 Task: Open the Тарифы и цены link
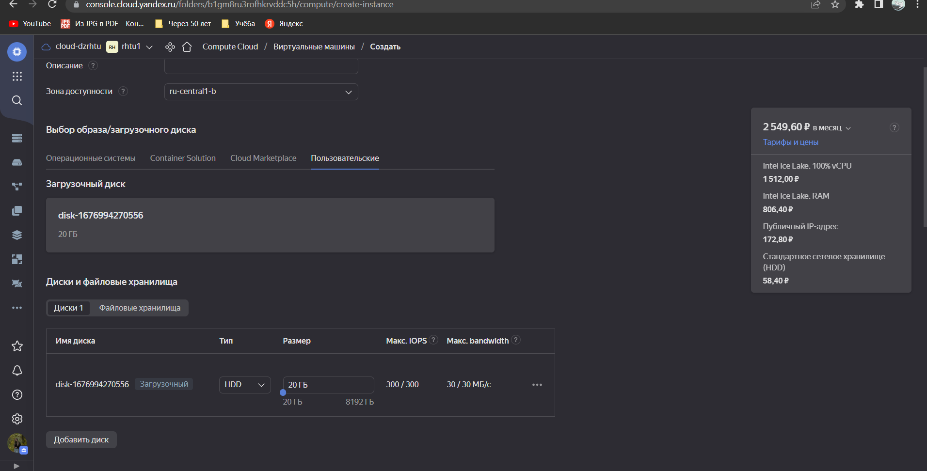pyautogui.click(x=790, y=142)
